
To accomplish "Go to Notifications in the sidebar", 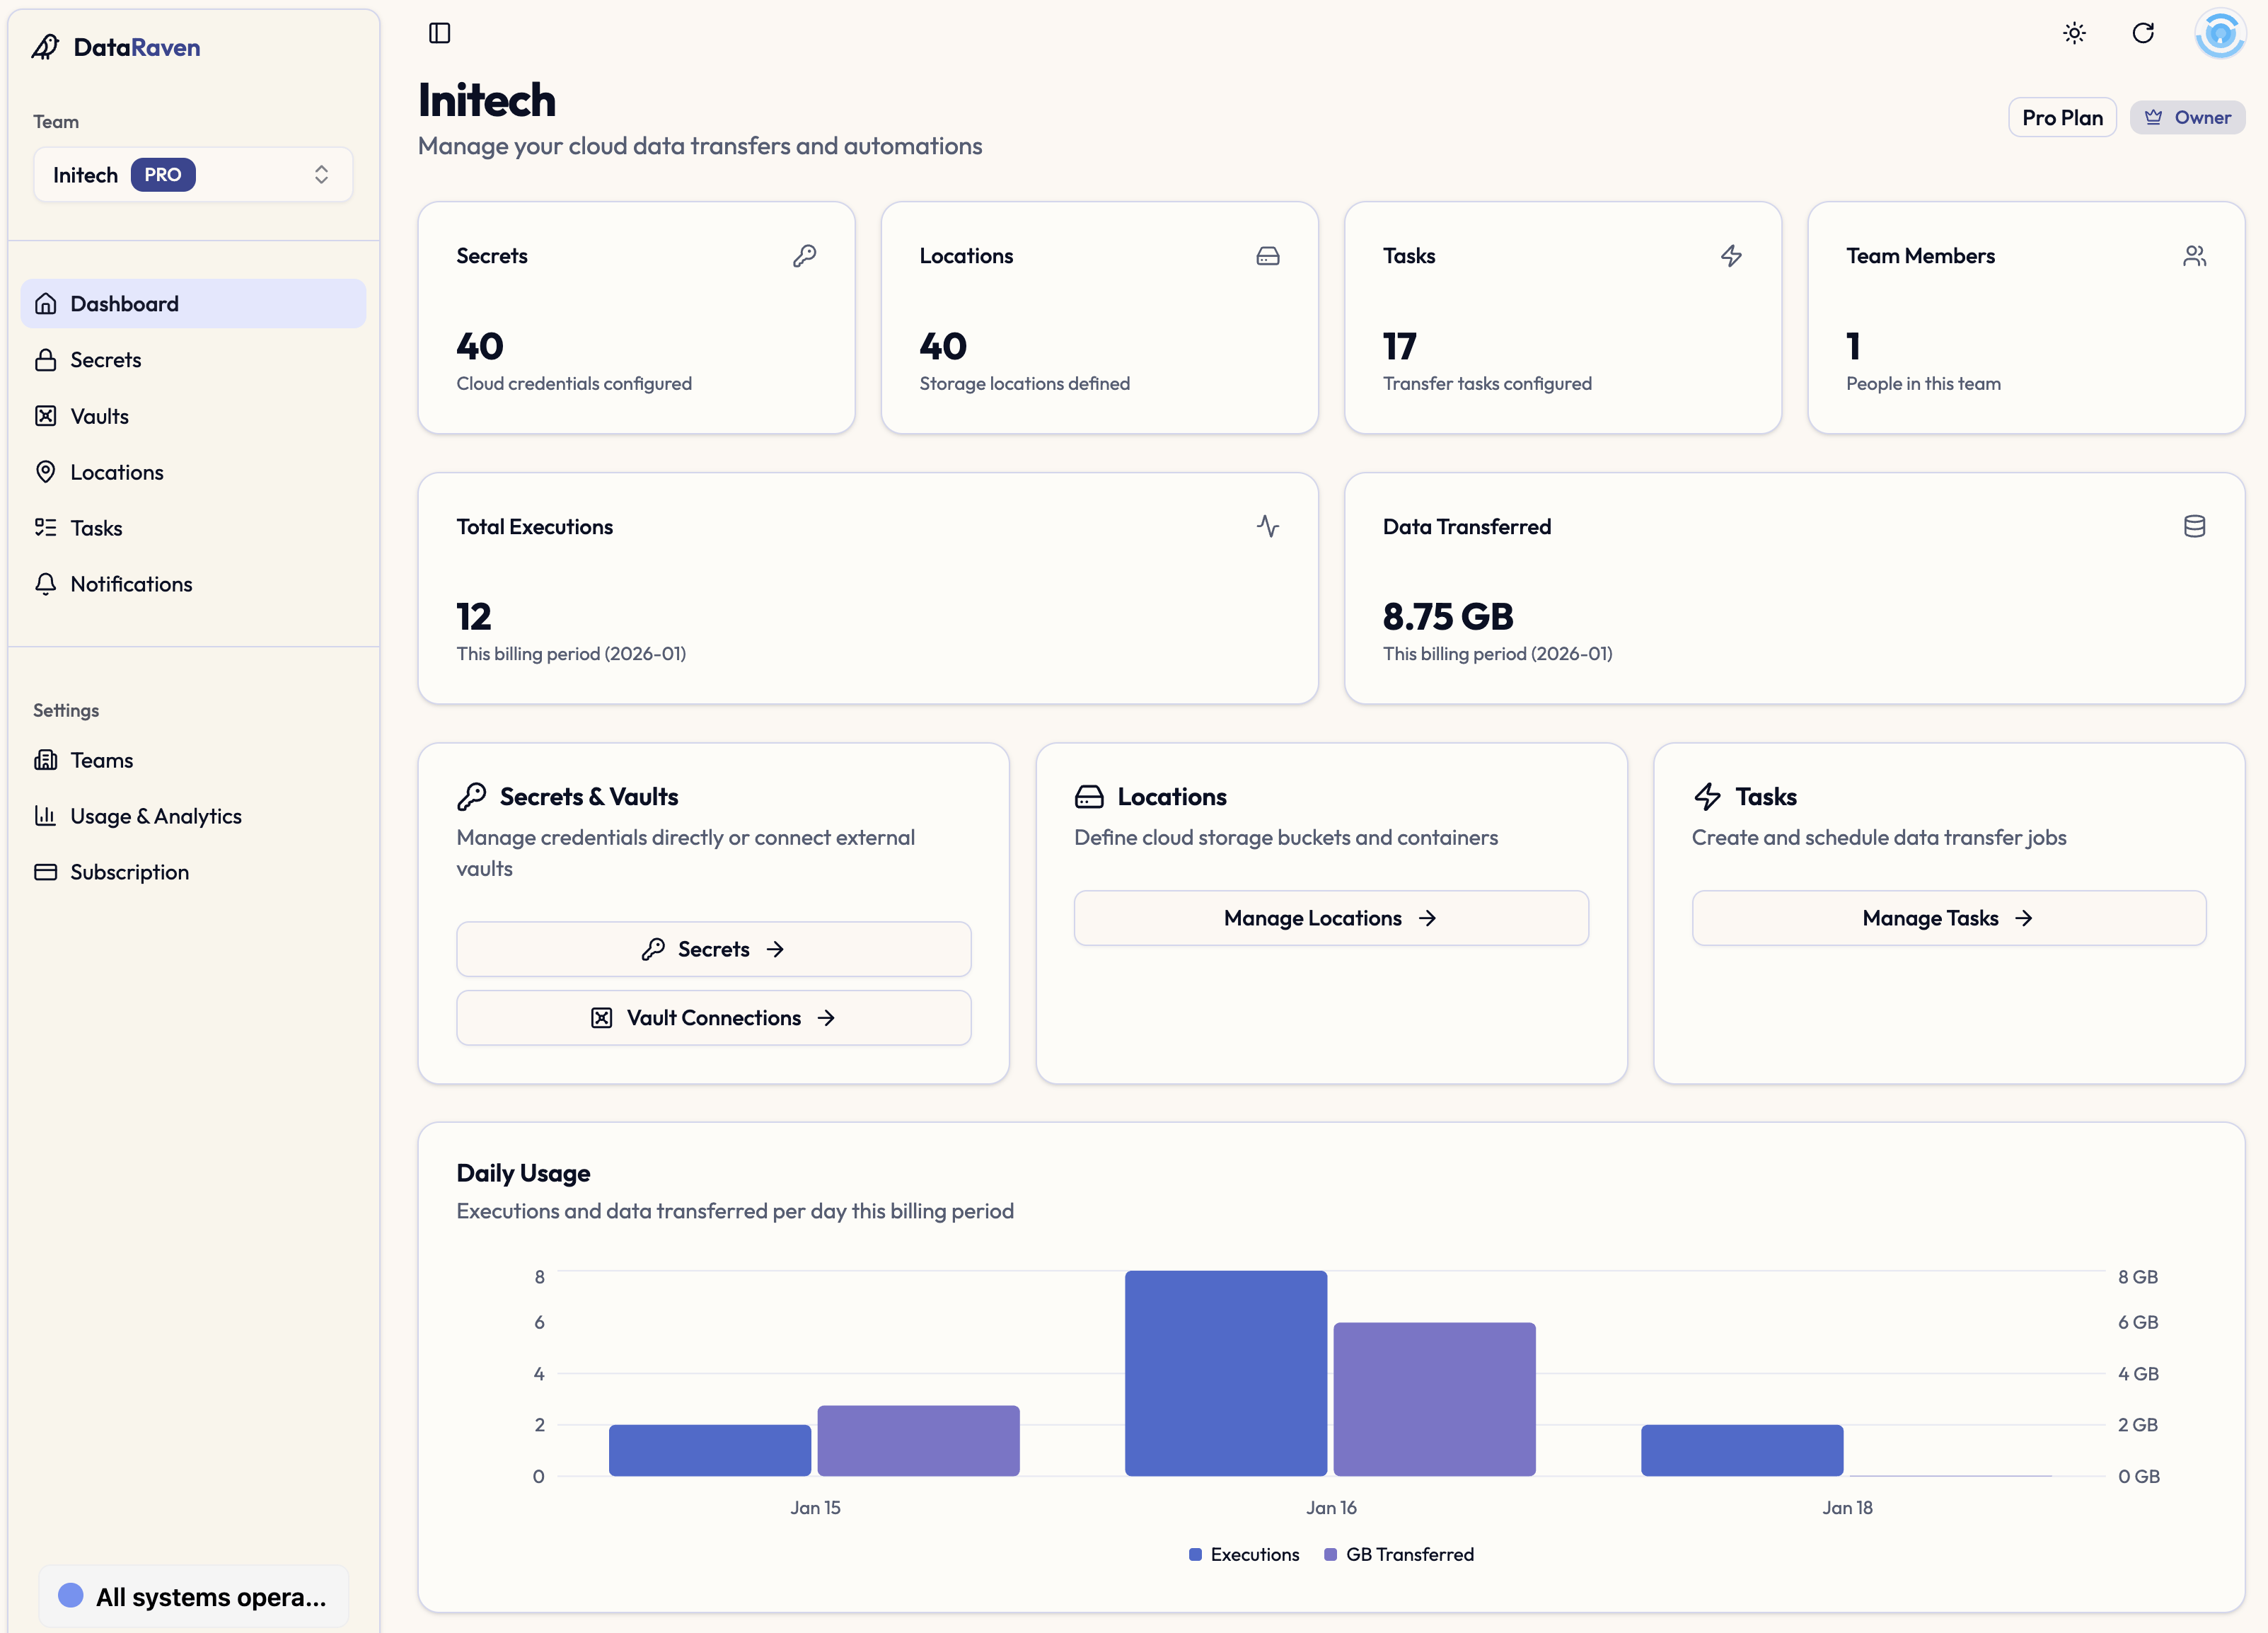I will (x=131, y=584).
